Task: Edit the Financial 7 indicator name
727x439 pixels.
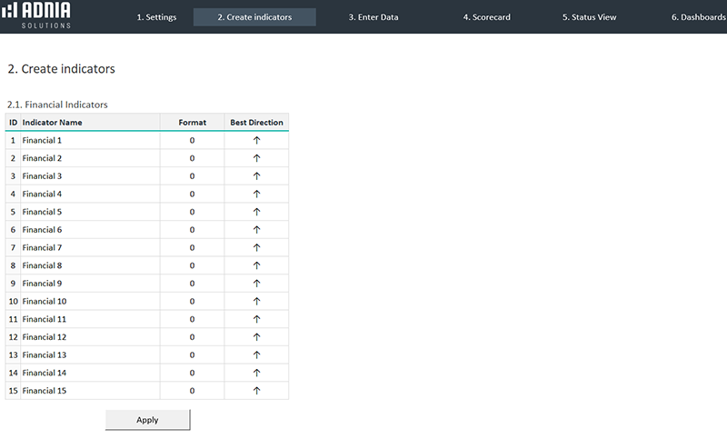Action: 89,248
